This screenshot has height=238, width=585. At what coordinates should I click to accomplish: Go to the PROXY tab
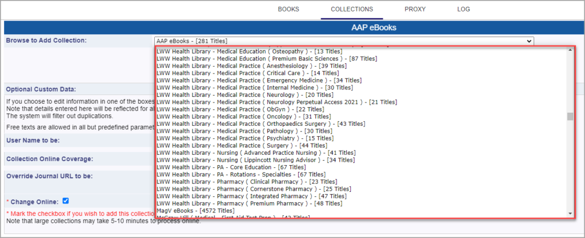(x=415, y=9)
